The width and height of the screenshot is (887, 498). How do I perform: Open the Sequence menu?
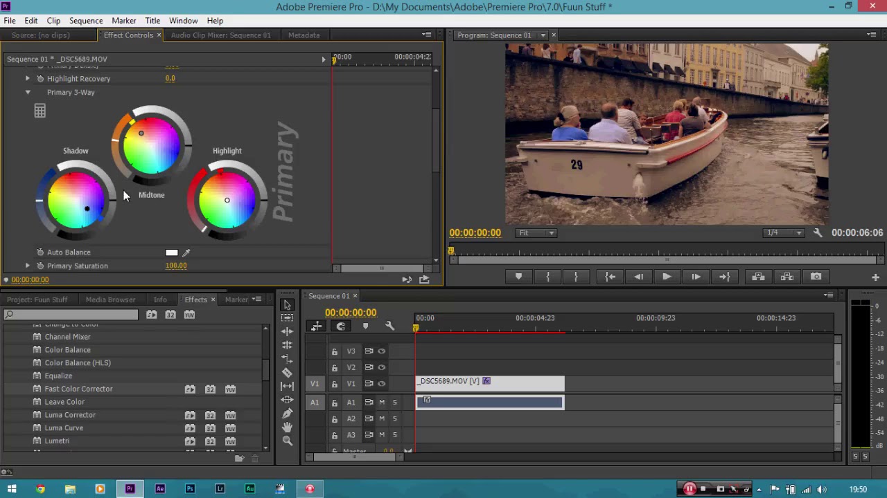click(x=86, y=21)
